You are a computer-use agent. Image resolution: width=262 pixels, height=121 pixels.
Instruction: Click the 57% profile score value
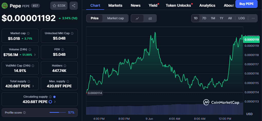[71, 113]
